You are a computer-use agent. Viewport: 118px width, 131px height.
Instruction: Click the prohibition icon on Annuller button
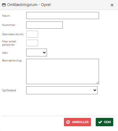(68, 122)
